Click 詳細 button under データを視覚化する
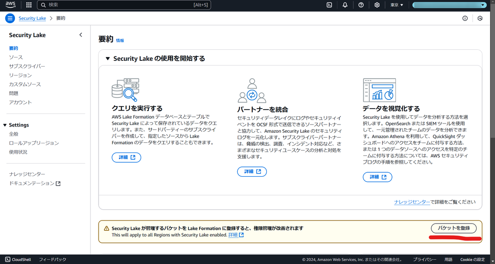The height and width of the screenshot is (264, 495). tap(378, 177)
